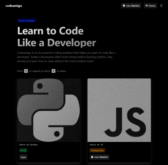Open the Demo button in header
The image size is (168, 165).
pos(150,6)
